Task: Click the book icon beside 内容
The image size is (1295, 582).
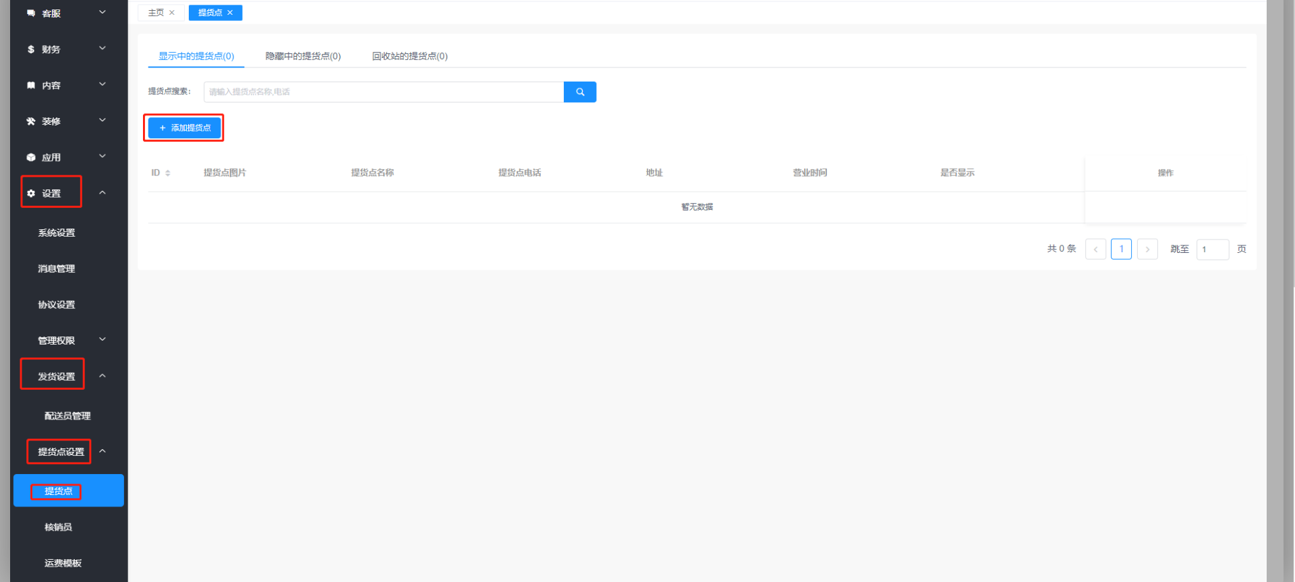Action: [31, 86]
